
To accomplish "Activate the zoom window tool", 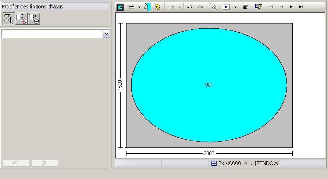I will tap(214, 7).
